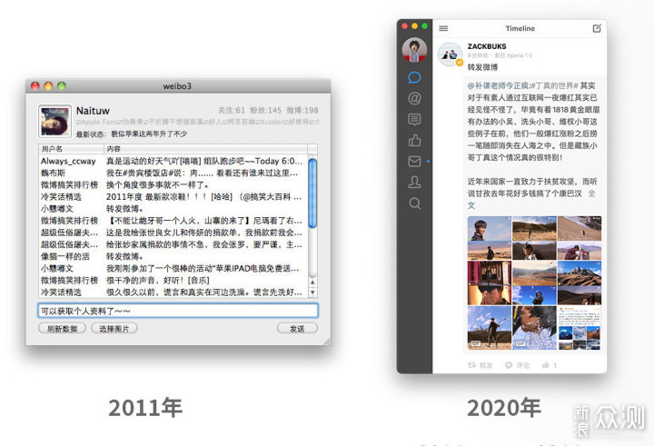Open the center photo in the post grid

[534, 282]
